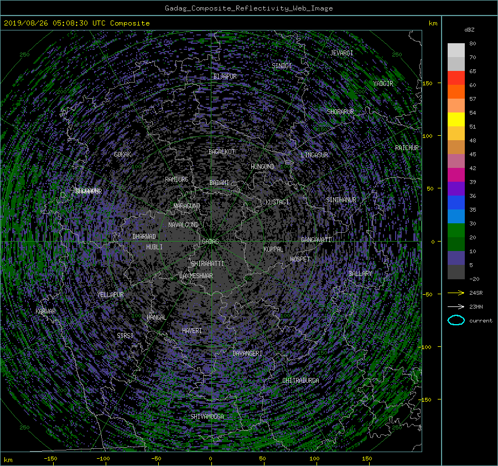
Task: Click the white 80 dBZ swatch
Action: click(x=456, y=50)
